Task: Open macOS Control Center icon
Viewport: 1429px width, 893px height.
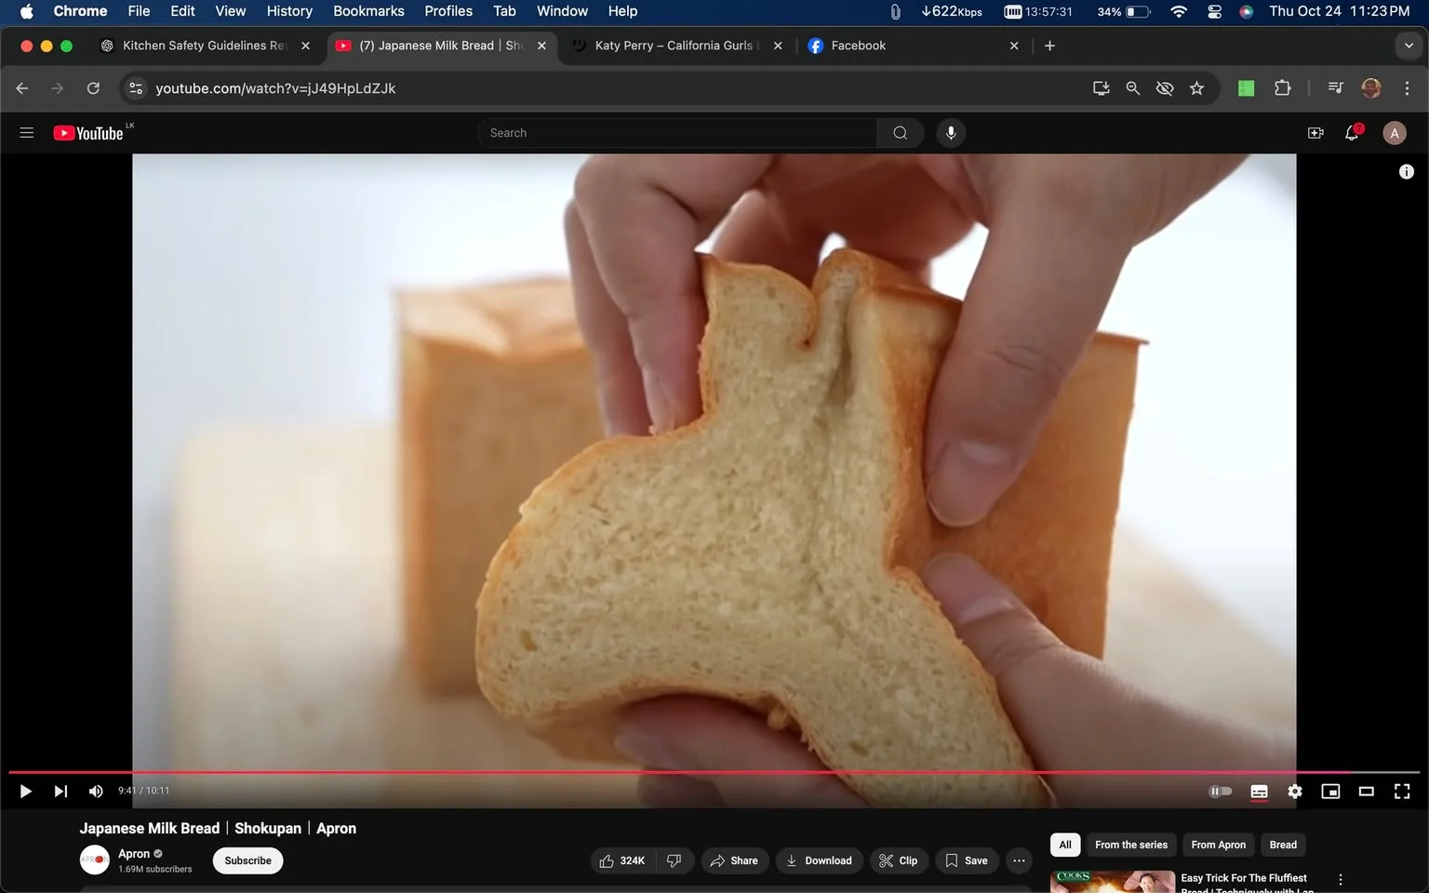Action: tap(1214, 11)
